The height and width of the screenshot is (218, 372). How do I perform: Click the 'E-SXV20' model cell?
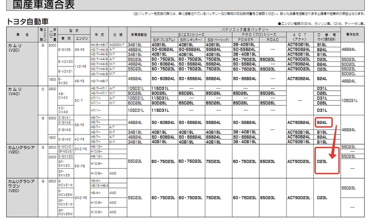click(x=65, y=156)
